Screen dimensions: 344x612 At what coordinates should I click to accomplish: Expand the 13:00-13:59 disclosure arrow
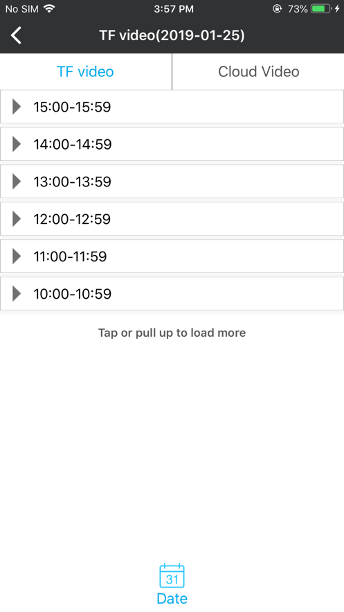pos(17,182)
